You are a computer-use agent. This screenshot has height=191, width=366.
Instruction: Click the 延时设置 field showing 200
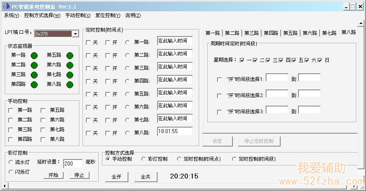[x=73, y=163]
